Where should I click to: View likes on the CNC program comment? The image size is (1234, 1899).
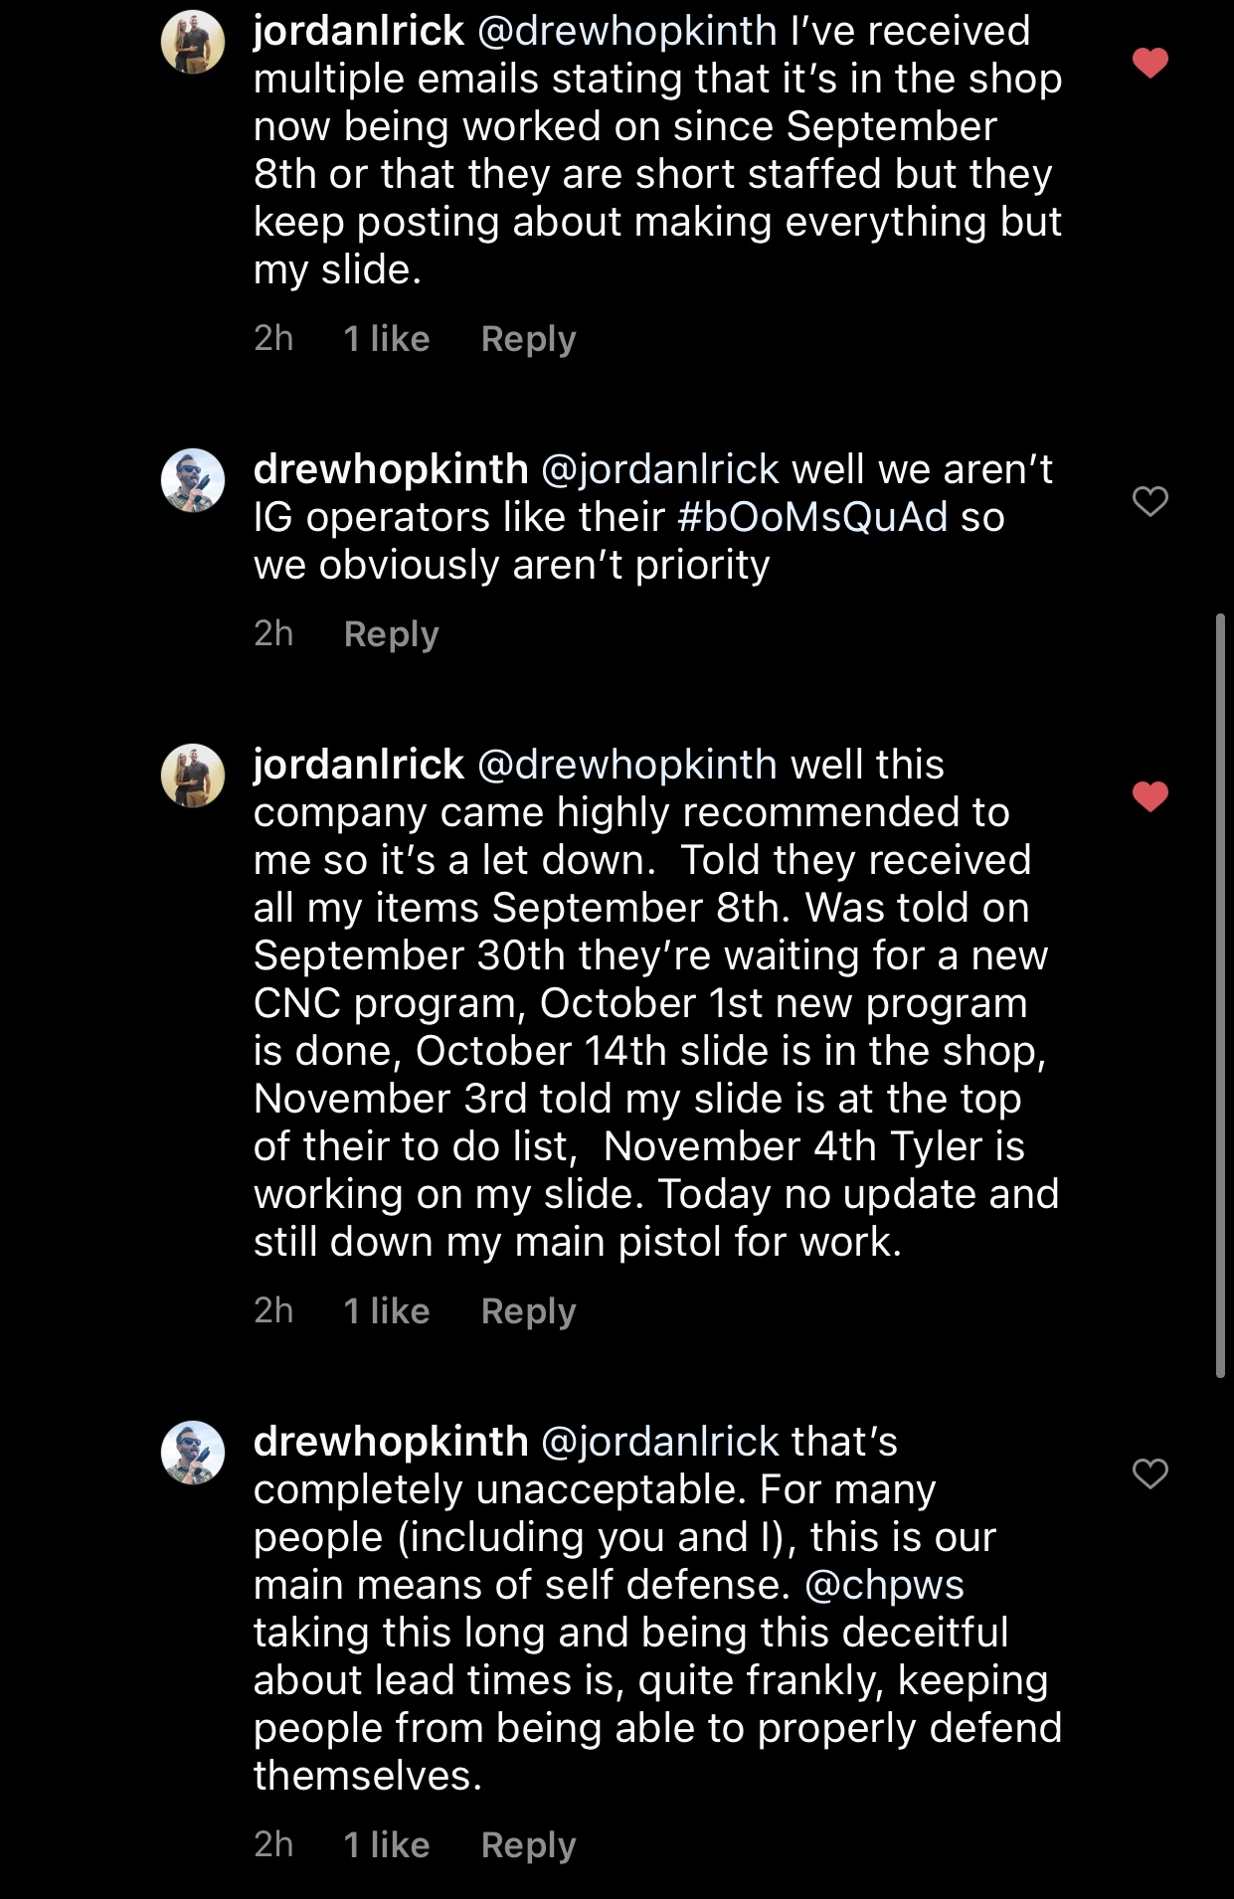point(386,1311)
